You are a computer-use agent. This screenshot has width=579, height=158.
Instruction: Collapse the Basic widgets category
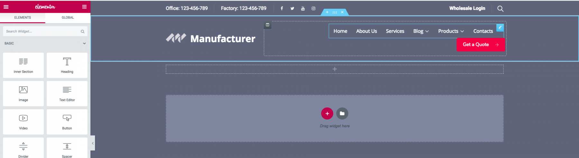coord(84,43)
